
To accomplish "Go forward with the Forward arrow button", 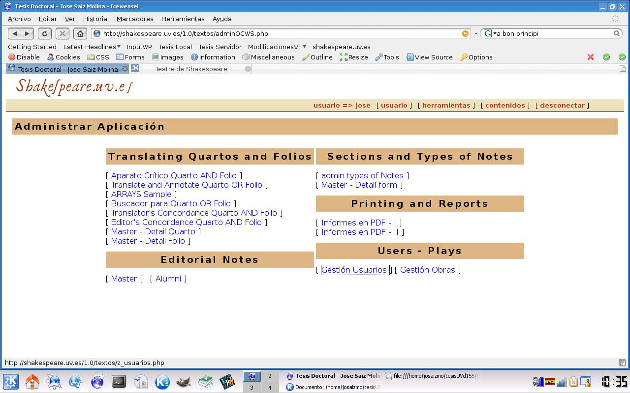I will [x=27, y=33].
